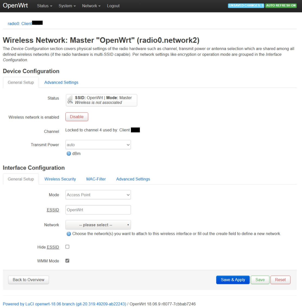Open the Status menu in navbar
Viewport: 302px width, 308px height.
(x=45, y=6)
